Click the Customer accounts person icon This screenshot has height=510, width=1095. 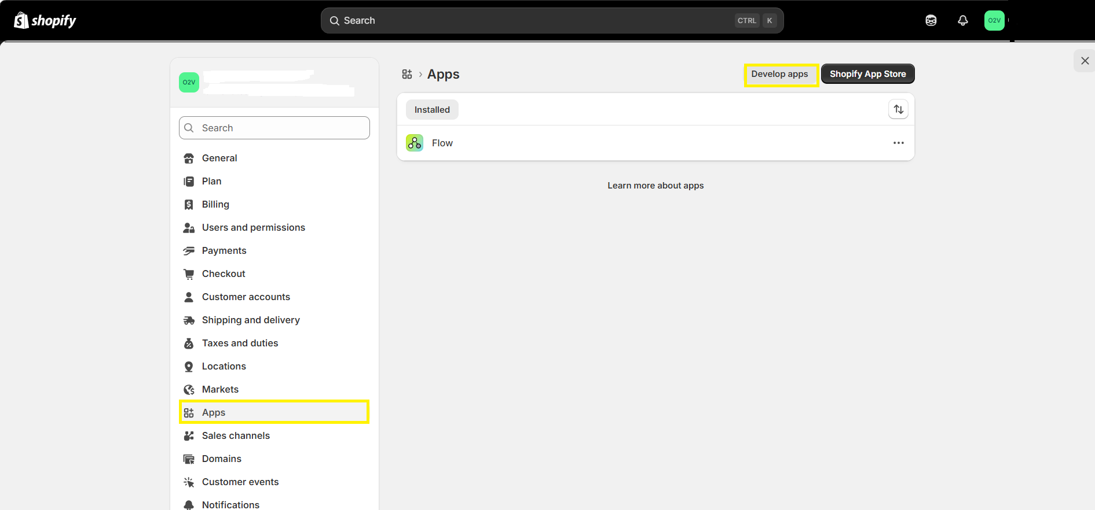tap(189, 297)
